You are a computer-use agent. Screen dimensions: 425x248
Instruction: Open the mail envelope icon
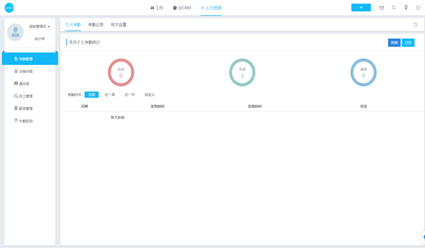pyautogui.click(x=382, y=8)
